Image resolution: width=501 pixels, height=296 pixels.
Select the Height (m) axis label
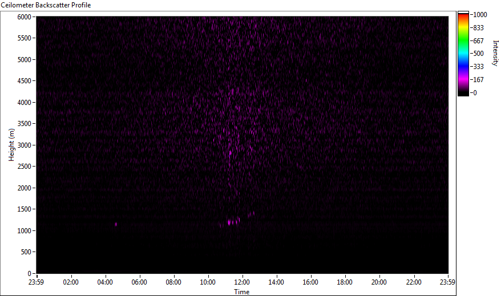(11, 145)
